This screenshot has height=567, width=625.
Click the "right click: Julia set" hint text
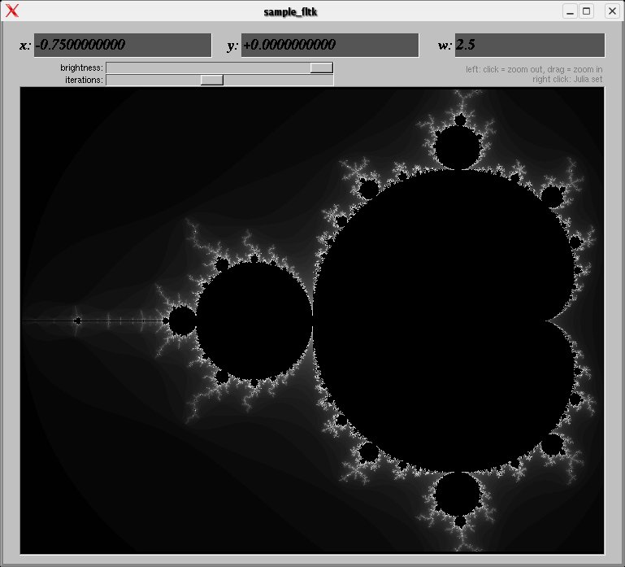point(567,80)
